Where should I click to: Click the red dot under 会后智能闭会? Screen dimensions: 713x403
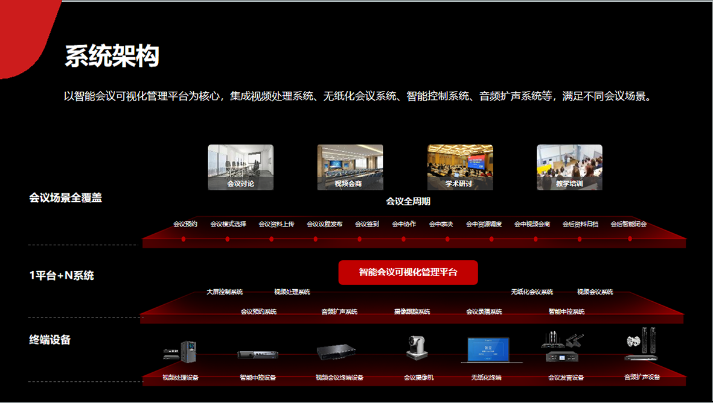630,239
